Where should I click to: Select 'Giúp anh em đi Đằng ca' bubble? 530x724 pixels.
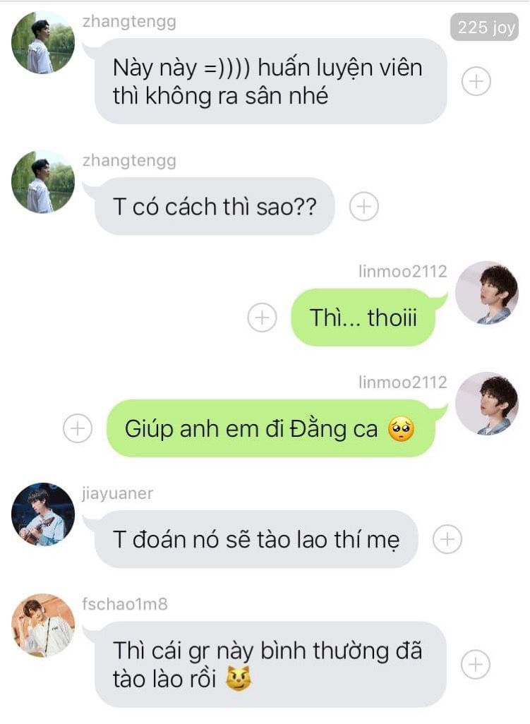270,428
